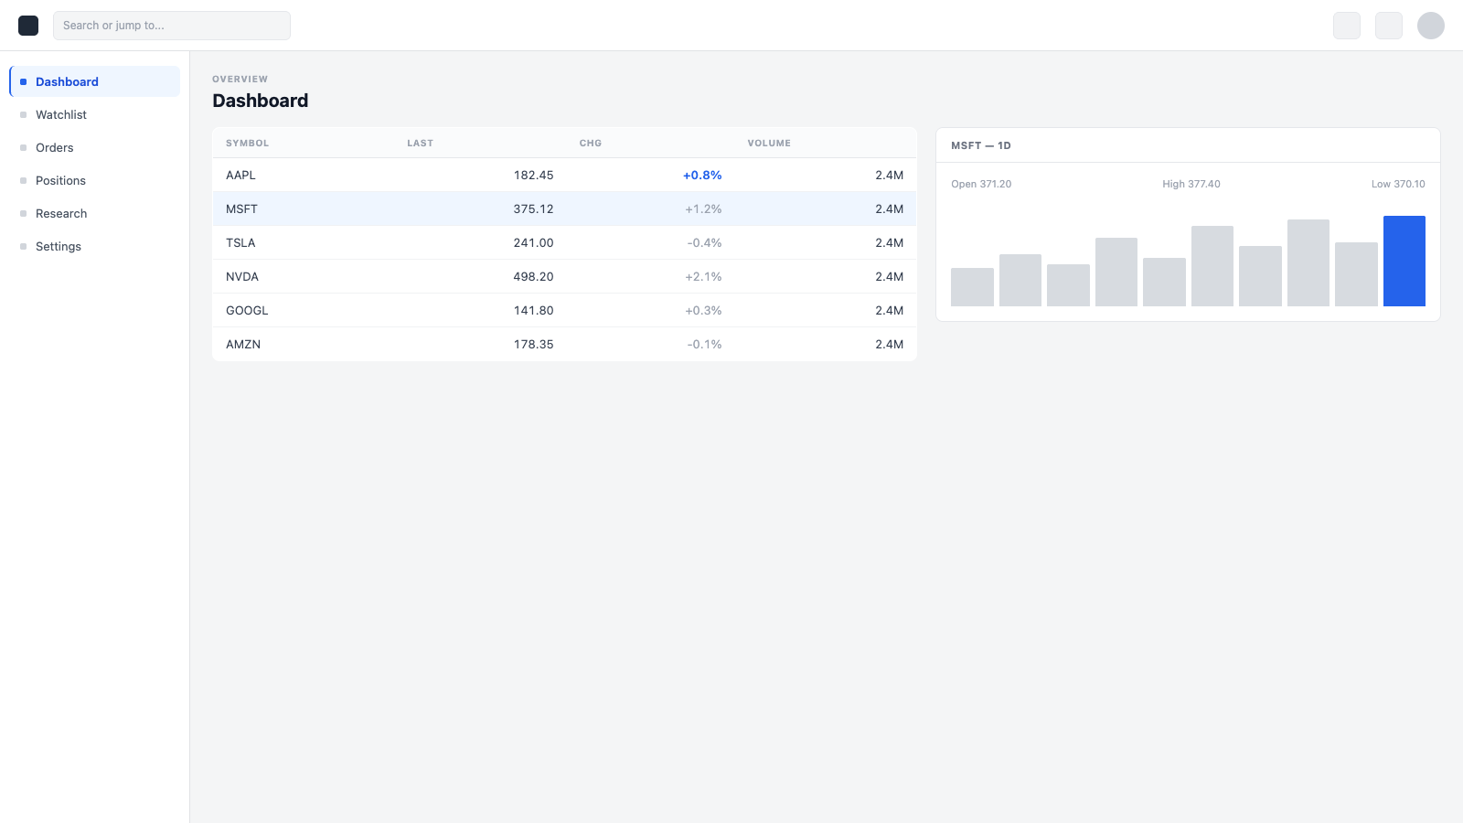Sort by the SYMBOL column header
Viewport: 1463px width, 823px height.
coord(248,143)
